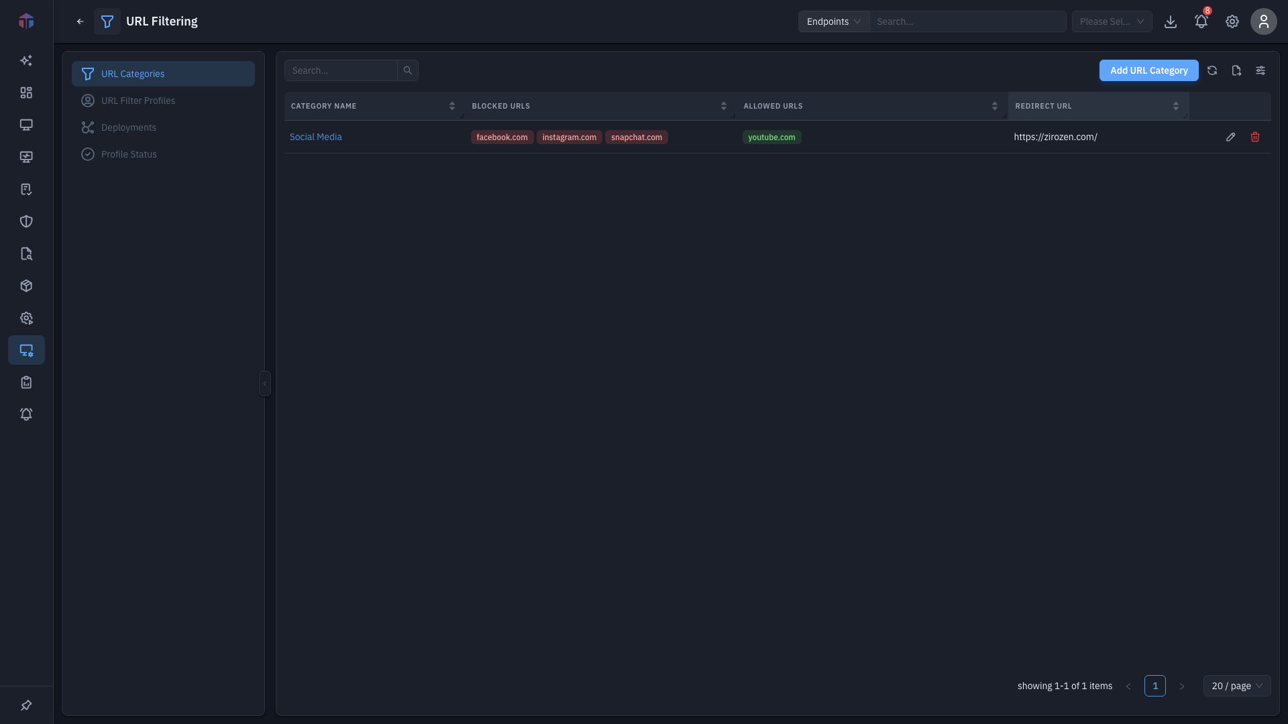This screenshot has height=724, width=1288.
Task: Sort by Redirect URL column
Action: 1176,106
